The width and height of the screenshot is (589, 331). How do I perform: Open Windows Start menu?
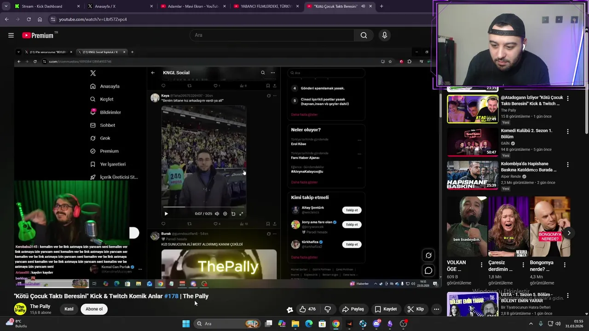pyautogui.click(x=186, y=324)
